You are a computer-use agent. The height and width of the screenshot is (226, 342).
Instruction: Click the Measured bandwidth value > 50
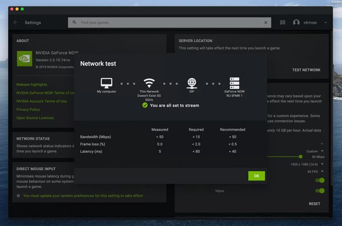click(160, 137)
